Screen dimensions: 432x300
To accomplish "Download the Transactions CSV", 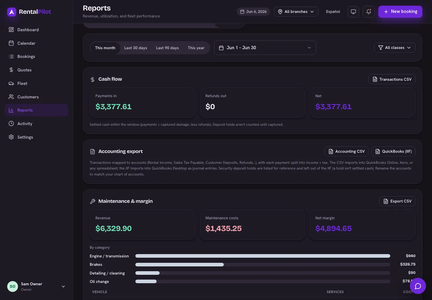I will [x=392, y=79].
